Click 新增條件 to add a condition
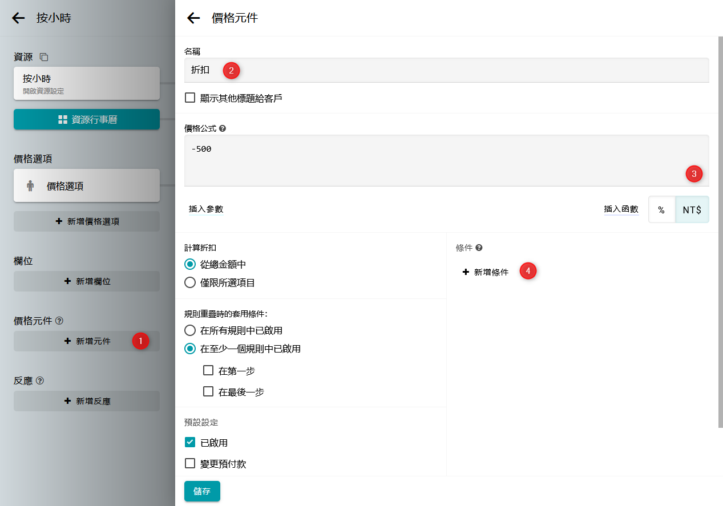This screenshot has height=506, width=723. coord(486,272)
